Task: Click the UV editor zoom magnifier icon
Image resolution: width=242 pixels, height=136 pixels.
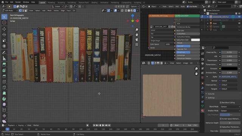Action: [x=196, y=69]
